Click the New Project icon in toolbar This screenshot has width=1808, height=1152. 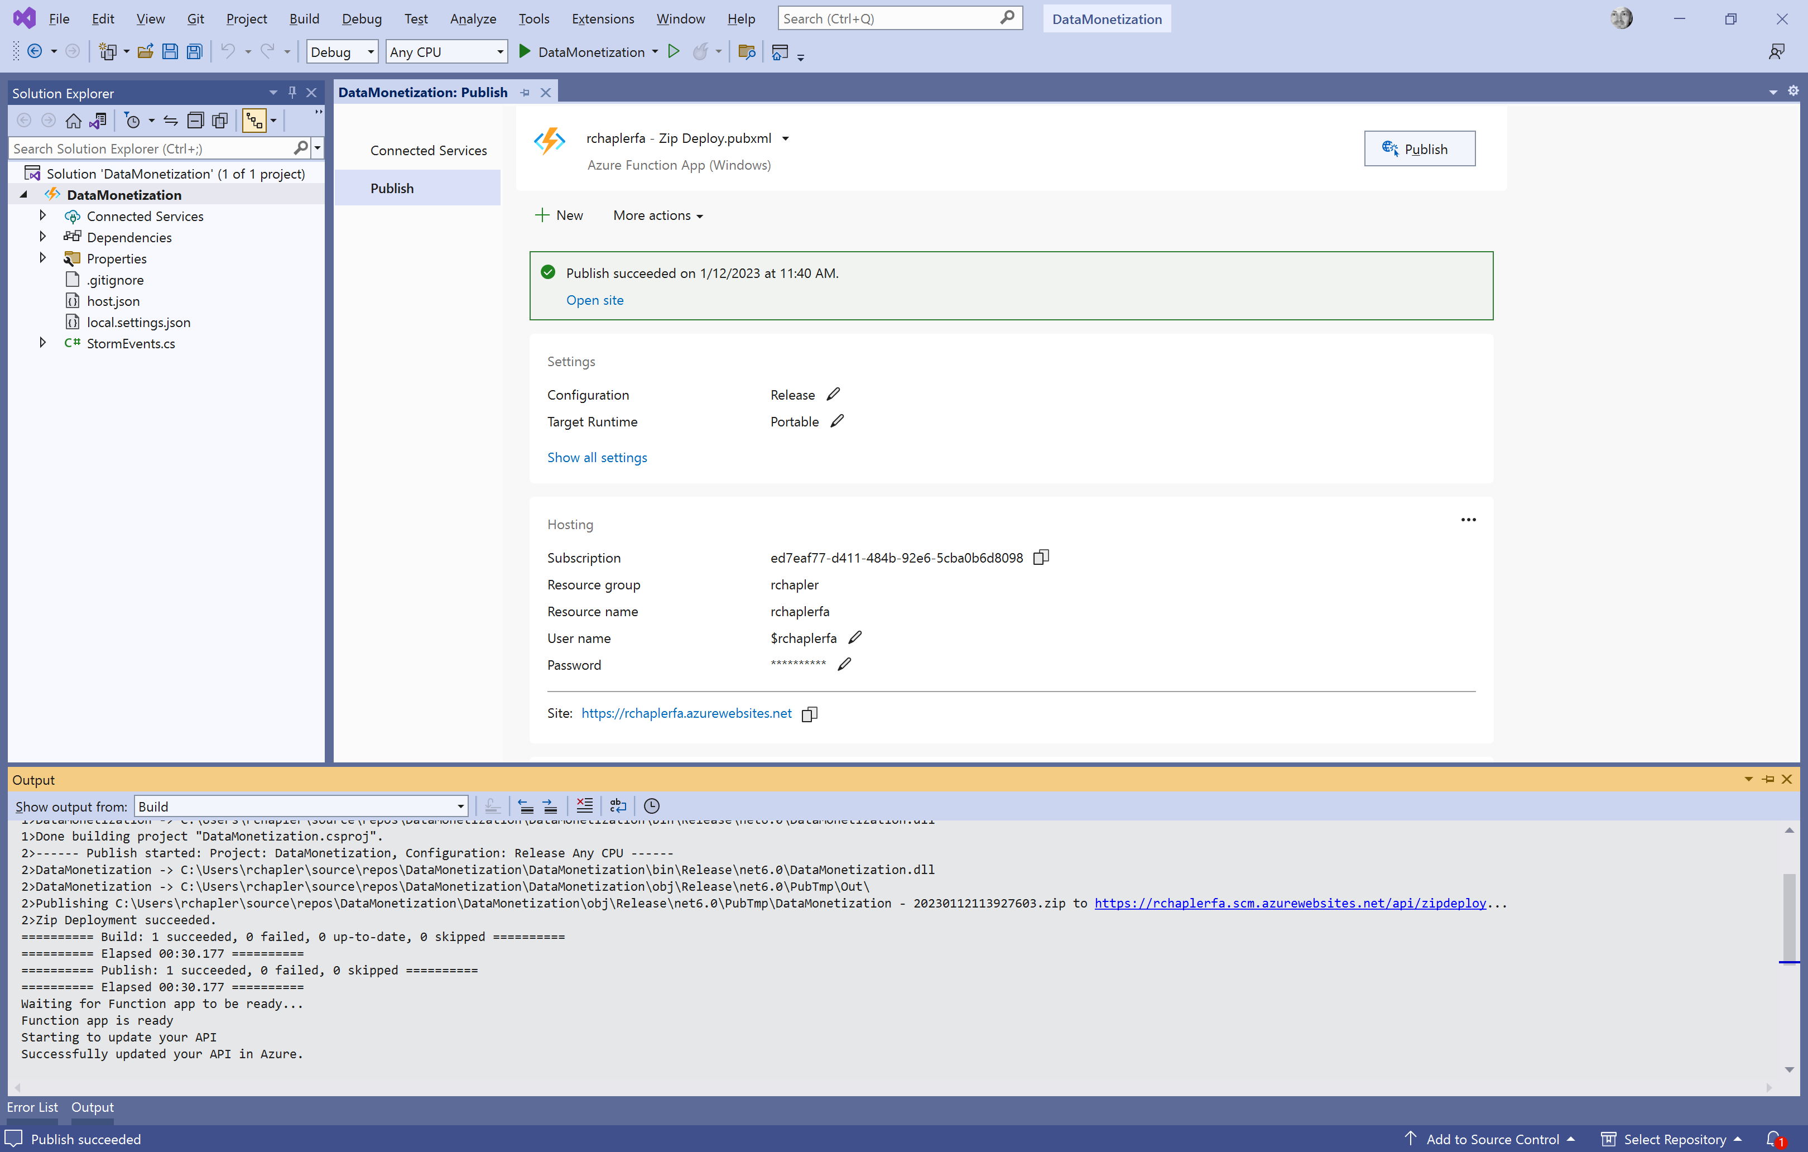click(x=108, y=52)
